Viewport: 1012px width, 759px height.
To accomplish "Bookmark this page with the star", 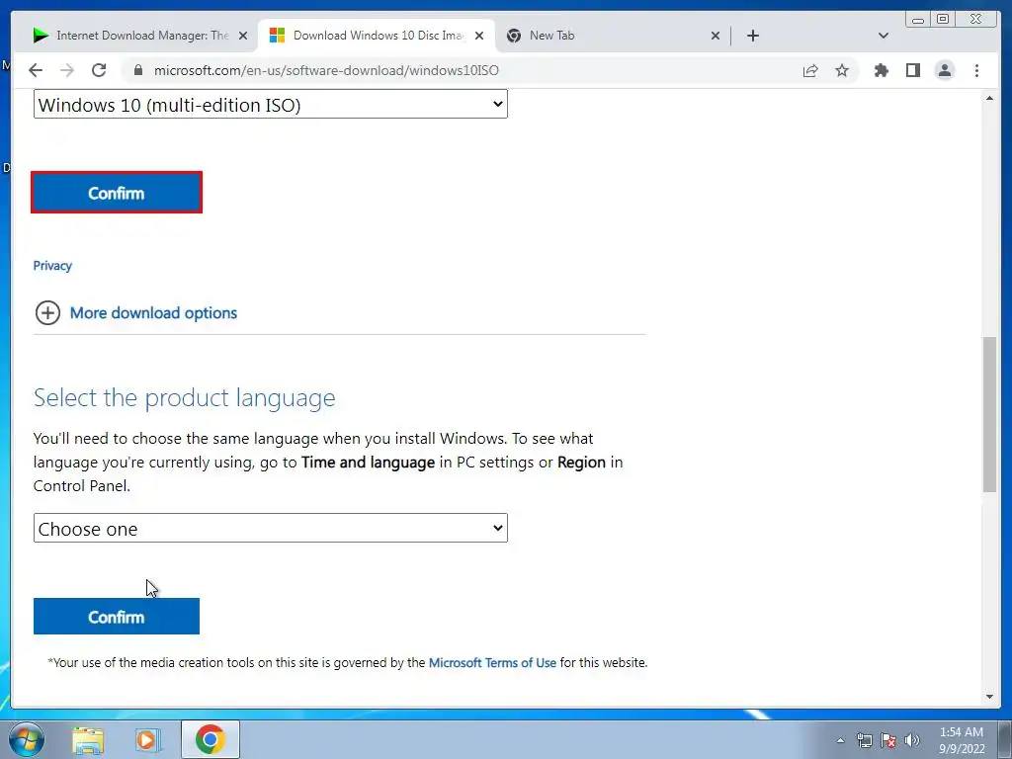I will pyautogui.click(x=842, y=70).
